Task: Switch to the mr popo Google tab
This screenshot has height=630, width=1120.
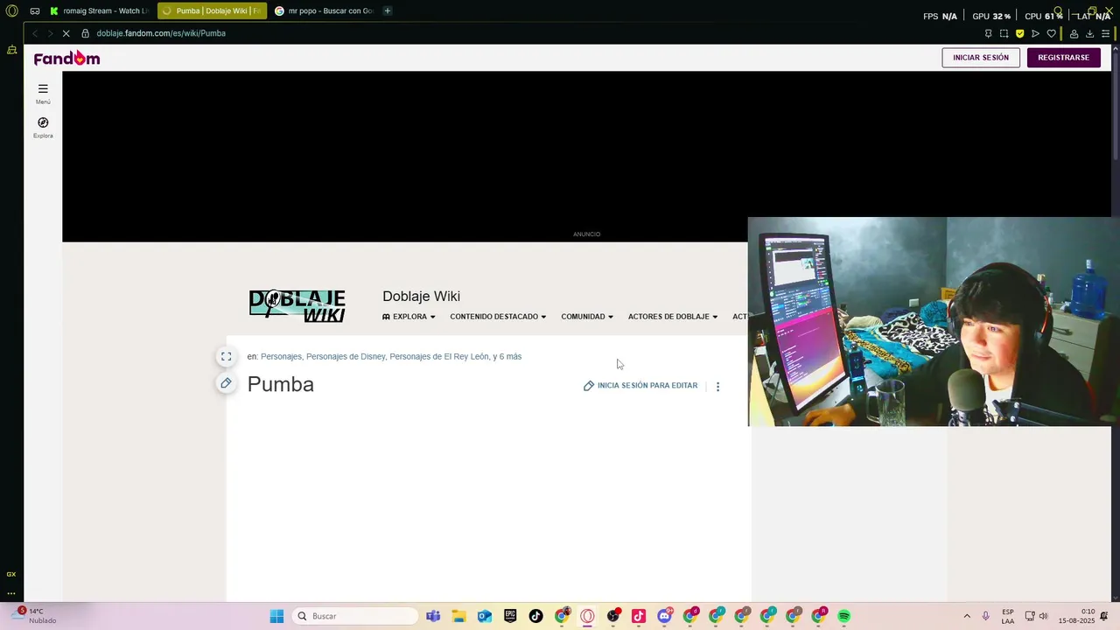Action: (x=324, y=11)
